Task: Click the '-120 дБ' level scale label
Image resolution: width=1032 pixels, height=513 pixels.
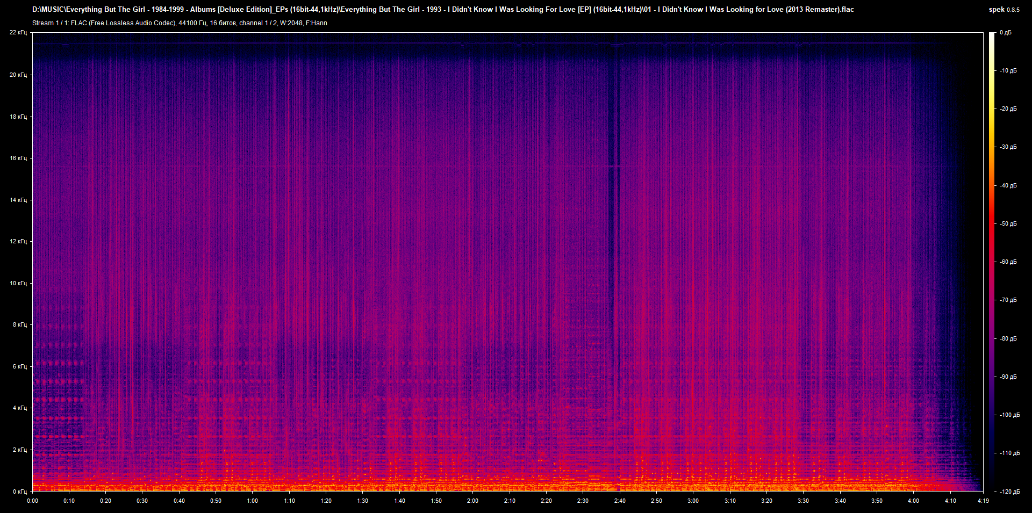Action: click(x=1010, y=492)
